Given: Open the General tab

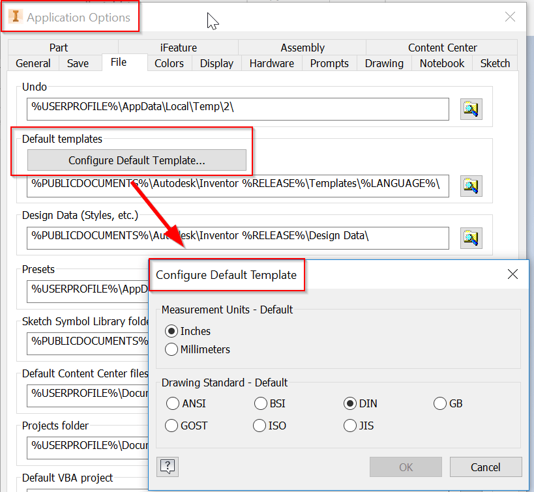Looking at the screenshot, I should pos(33,63).
